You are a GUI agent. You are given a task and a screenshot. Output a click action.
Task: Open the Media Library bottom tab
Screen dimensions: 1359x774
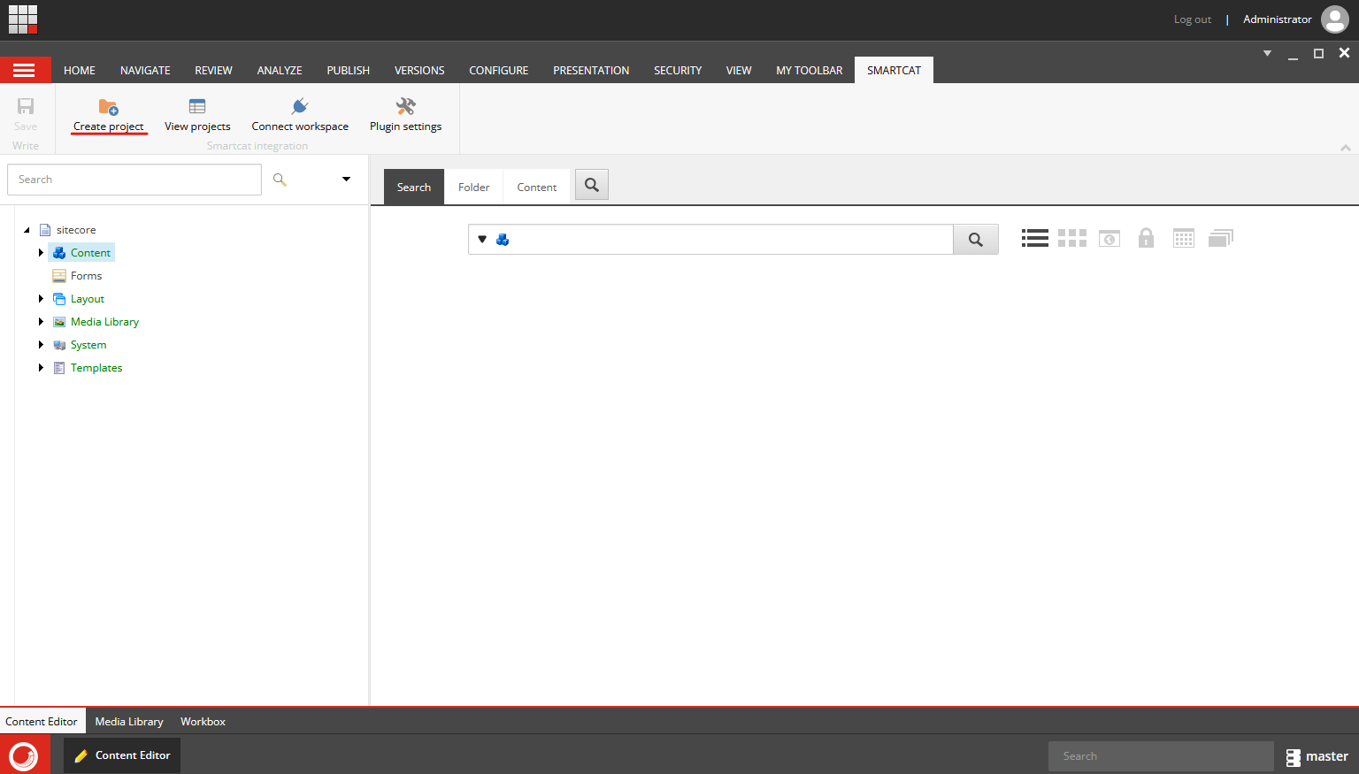(x=129, y=722)
